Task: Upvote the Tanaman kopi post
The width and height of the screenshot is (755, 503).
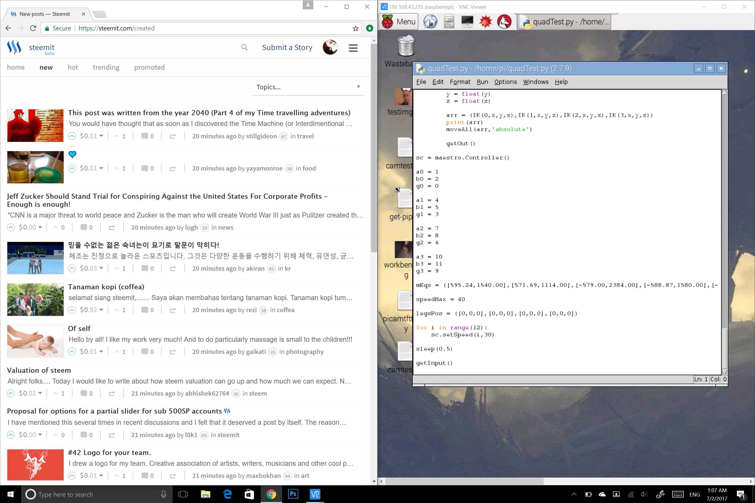Action: [x=72, y=310]
